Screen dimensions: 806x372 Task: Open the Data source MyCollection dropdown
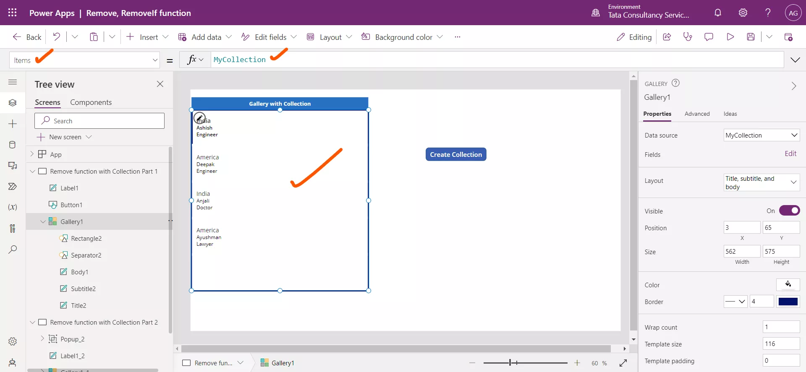(x=762, y=135)
